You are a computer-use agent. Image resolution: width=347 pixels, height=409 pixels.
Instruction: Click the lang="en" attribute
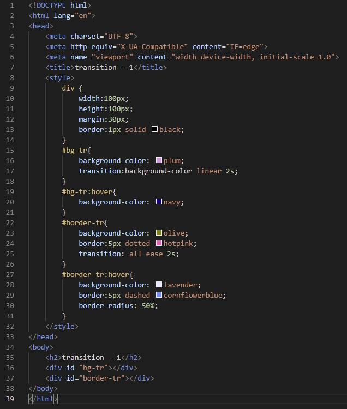72,16
